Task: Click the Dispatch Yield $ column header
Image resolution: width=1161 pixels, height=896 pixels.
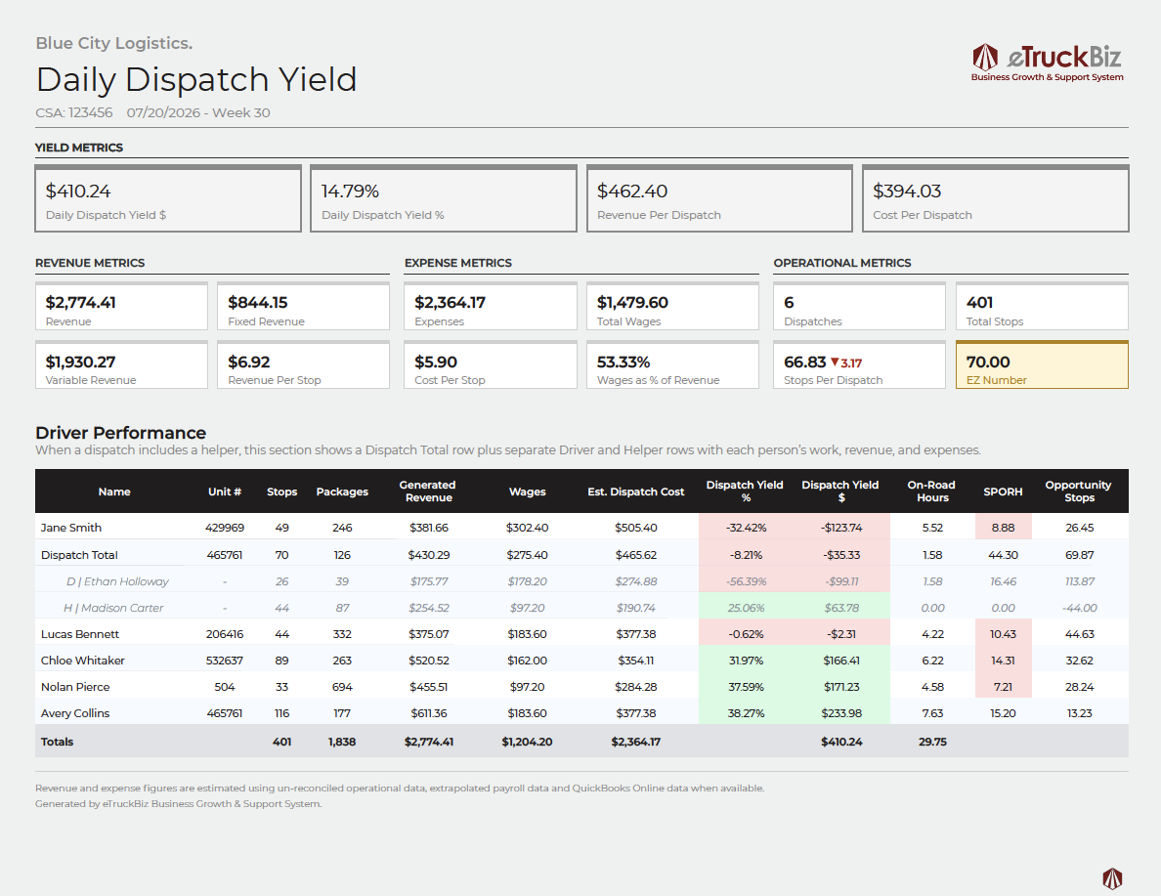Action: pos(840,491)
